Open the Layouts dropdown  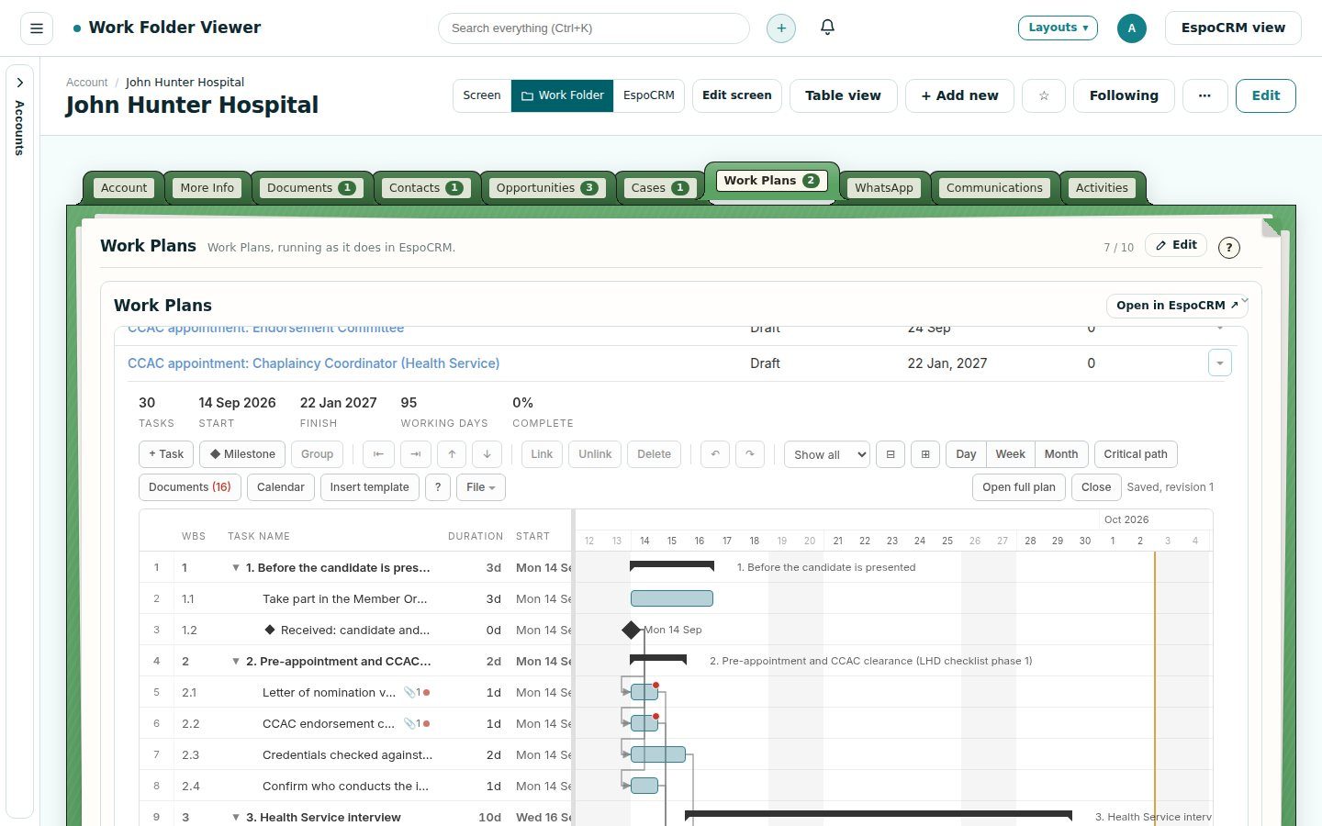click(x=1058, y=28)
